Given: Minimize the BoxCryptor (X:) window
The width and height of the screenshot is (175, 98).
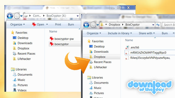Looking at the screenshot, I should [x=113, y=8].
